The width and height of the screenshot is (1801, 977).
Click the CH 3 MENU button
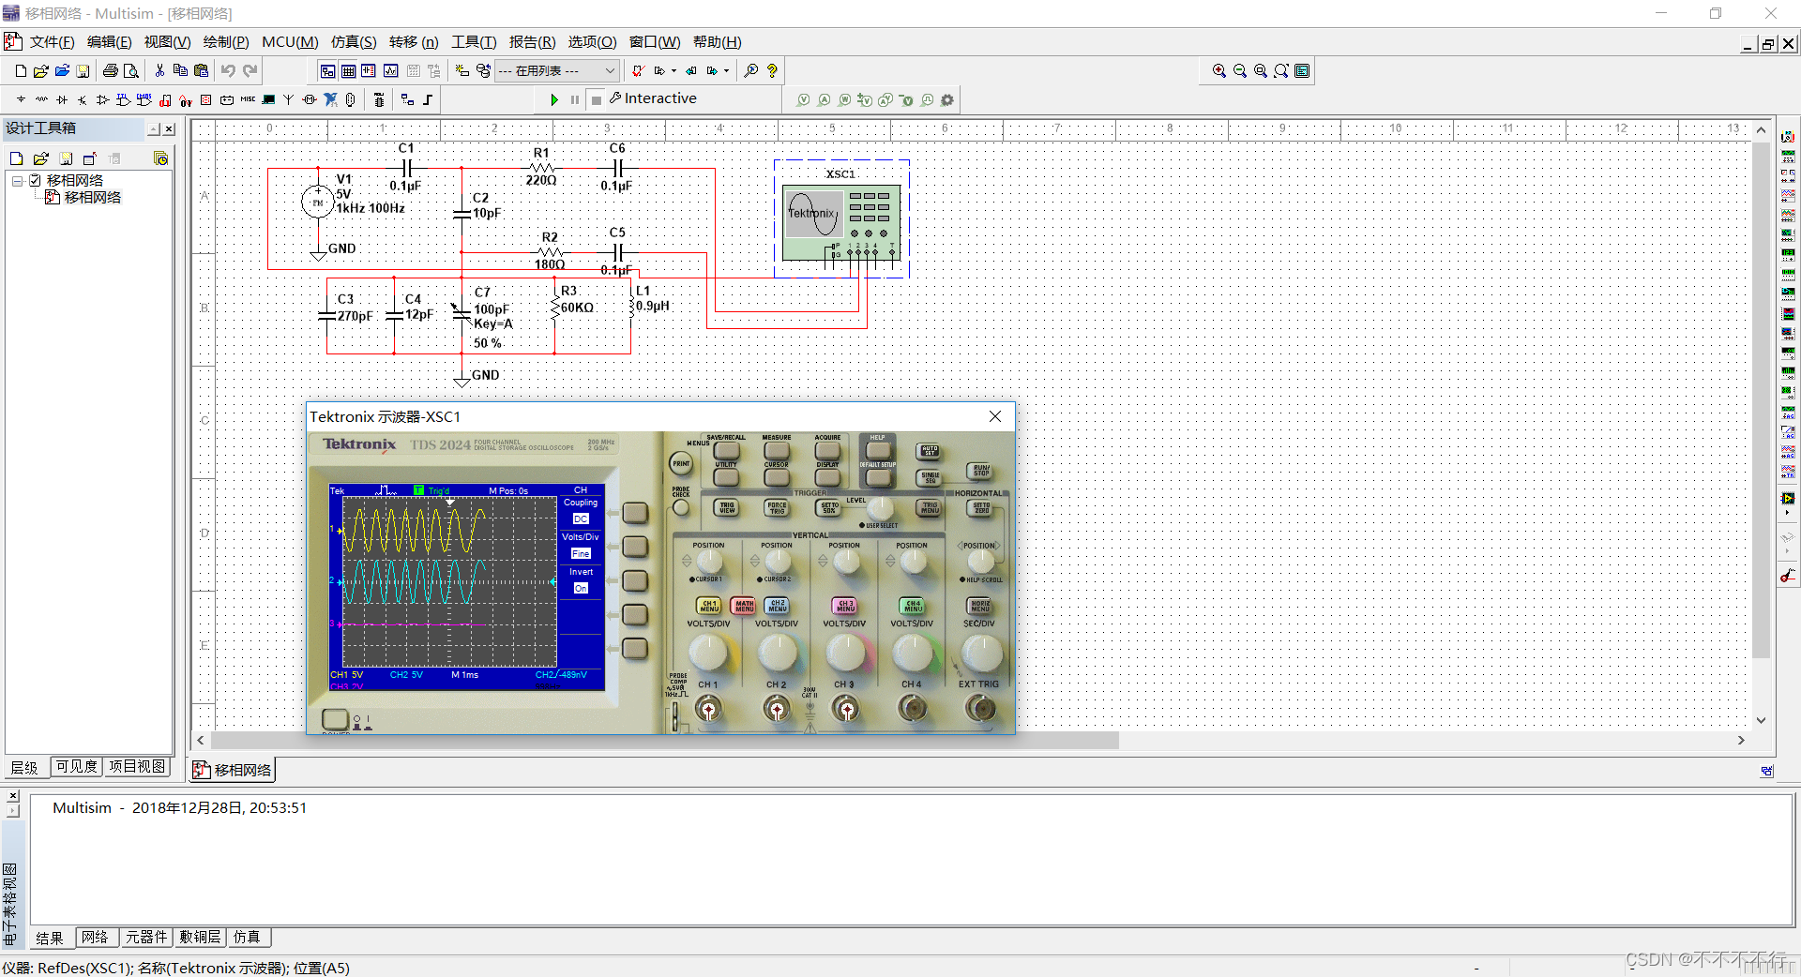(x=845, y=607)
